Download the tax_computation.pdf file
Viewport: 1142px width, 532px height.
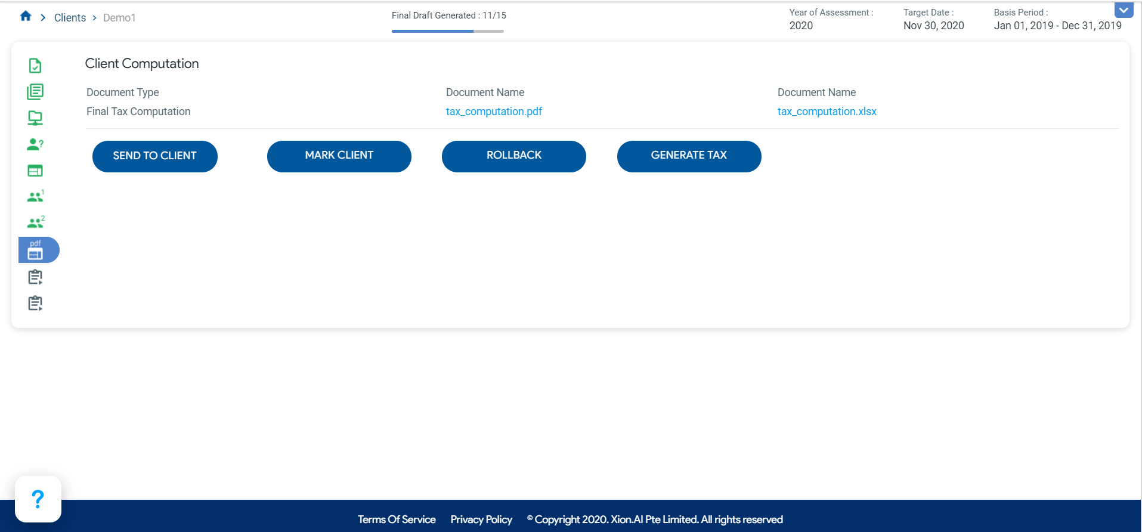494,112
